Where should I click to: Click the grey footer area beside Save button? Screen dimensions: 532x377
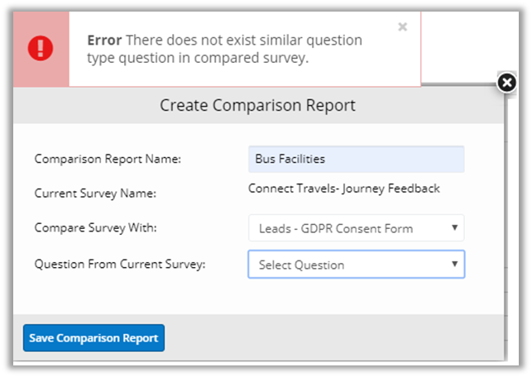tap(331, 338)
